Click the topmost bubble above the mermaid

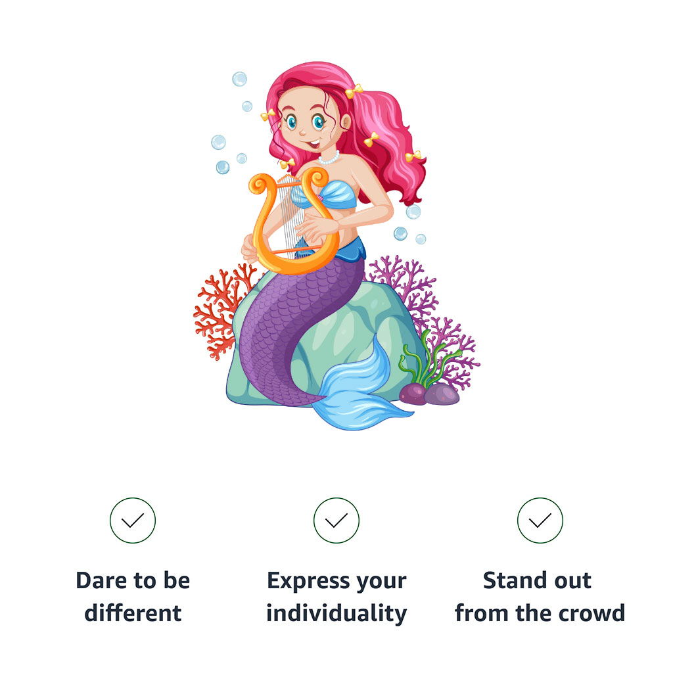(239, 80)
